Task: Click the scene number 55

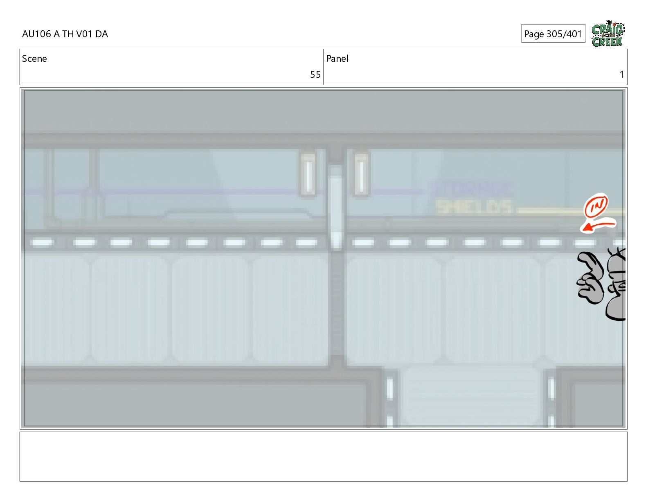Action: (315, 74)
